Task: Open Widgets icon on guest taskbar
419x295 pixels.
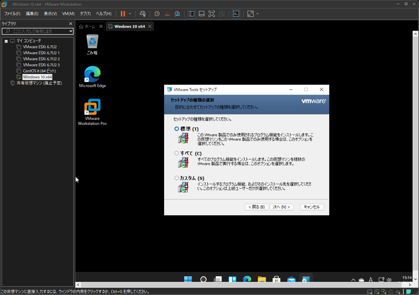Action: (x=233, y=279)
